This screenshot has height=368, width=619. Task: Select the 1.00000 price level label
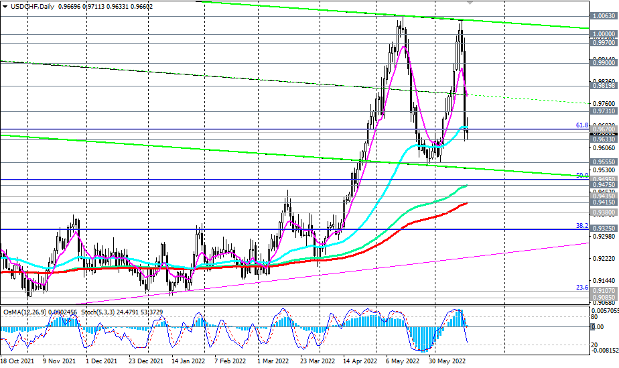tap(604, 34)
